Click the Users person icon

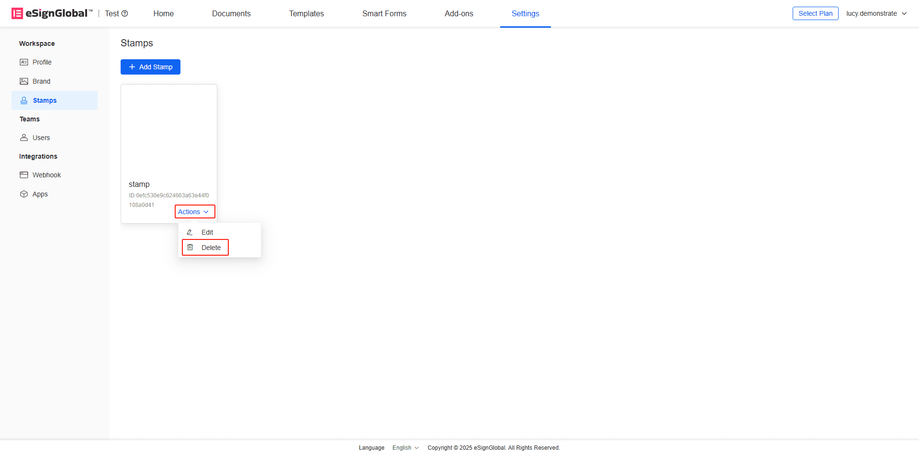tap(24, 138)
